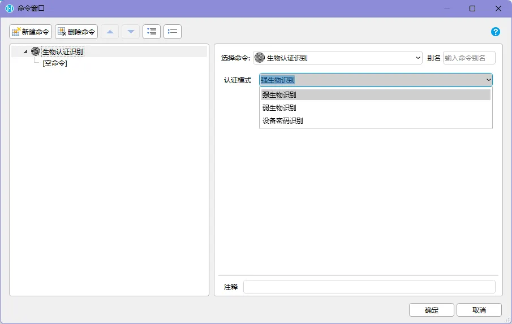Collapse the 生物认证识别 tree node
The height and width of the screenshot is (324, 512).
25,51
